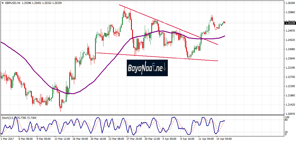Click the BayaNaat.net watermark logo

tap(147, 68)
